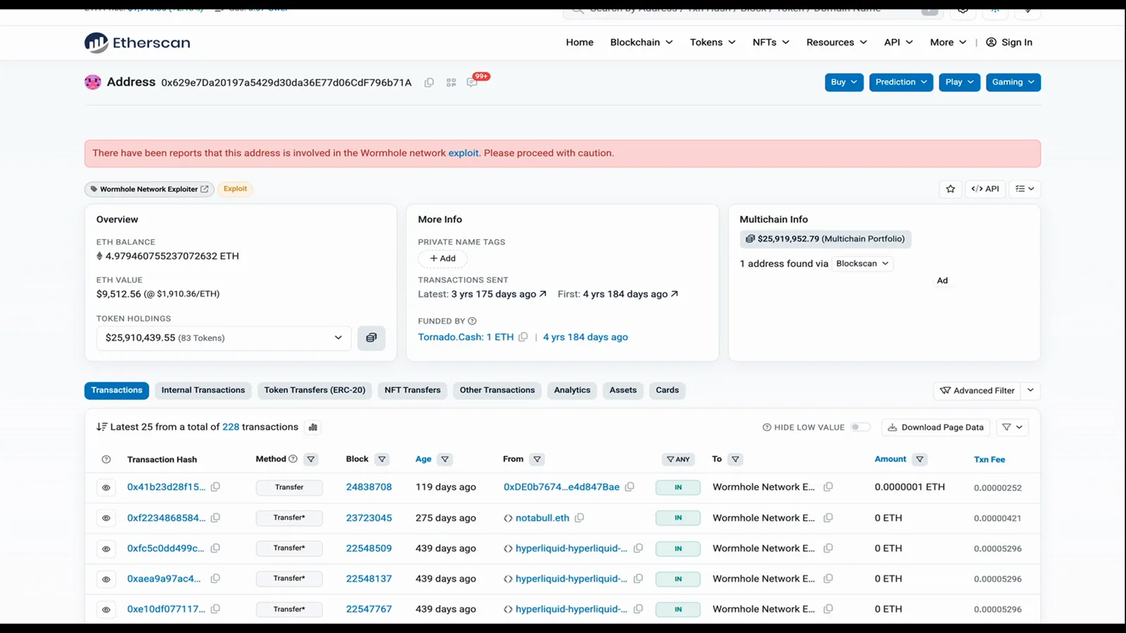Expand the Buy dropdown
The height and width of the screenshot is (633, 1126).
(x=844, y=82)
